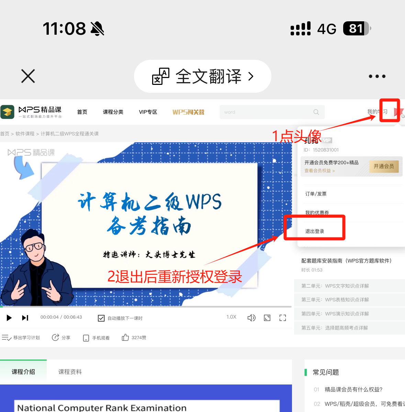The width and height of the screenshot is (405, 412).
Task: Toggle picture-in-picture window icon
Action: click(267, 318)
